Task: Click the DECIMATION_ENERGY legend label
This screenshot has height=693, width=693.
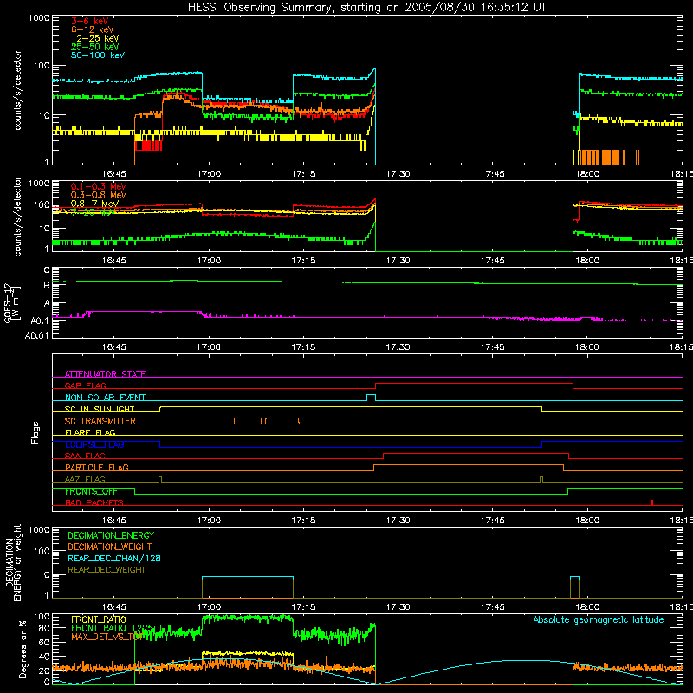Action: 111,535
